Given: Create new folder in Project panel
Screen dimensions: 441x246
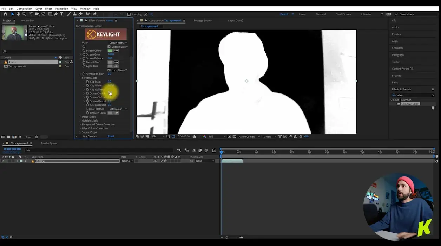Looking at the screenshot, I should coord(8,137).
